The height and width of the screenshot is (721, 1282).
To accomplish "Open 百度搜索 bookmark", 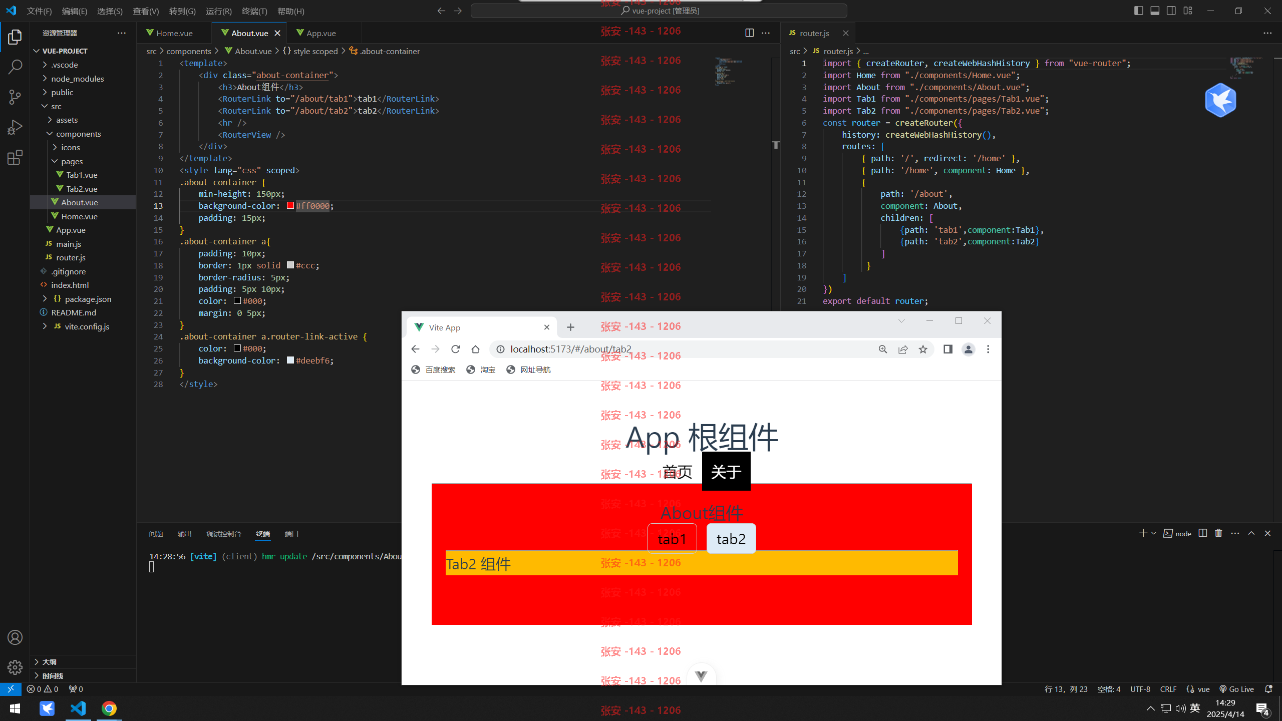I will [434, 370].
